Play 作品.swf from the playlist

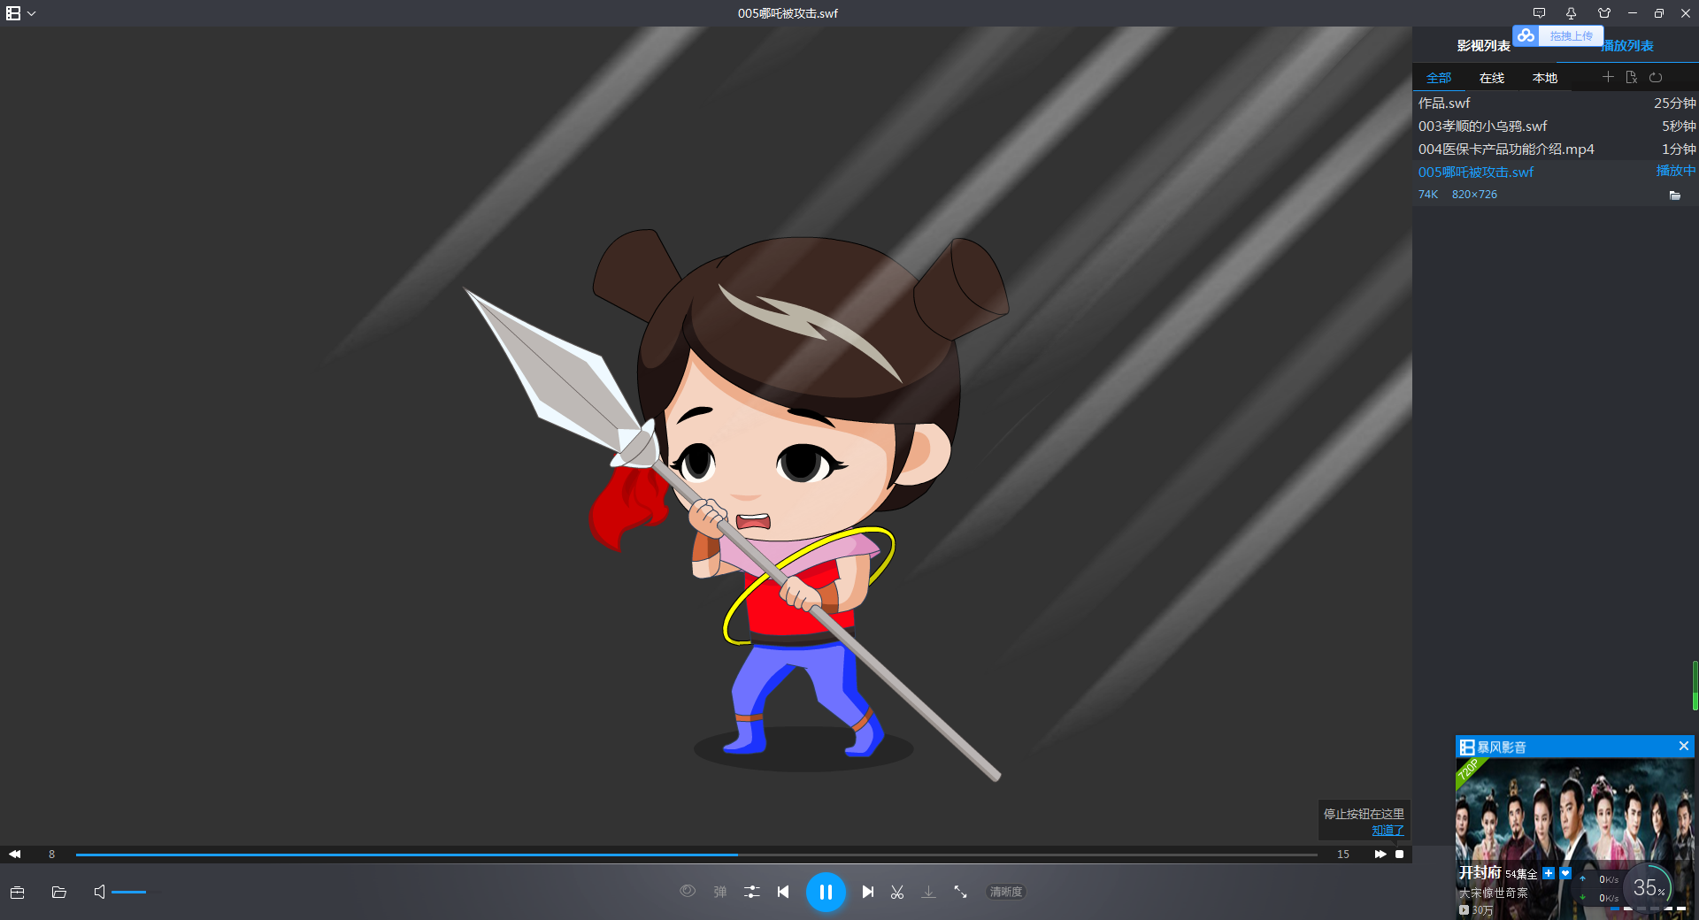pos(1555,103)
